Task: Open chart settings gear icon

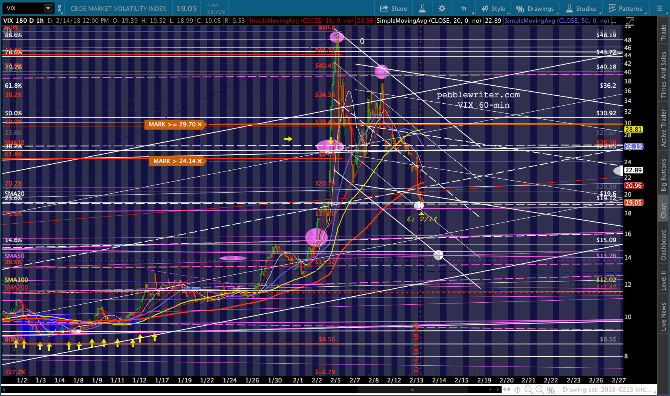Action: point(442,8)
